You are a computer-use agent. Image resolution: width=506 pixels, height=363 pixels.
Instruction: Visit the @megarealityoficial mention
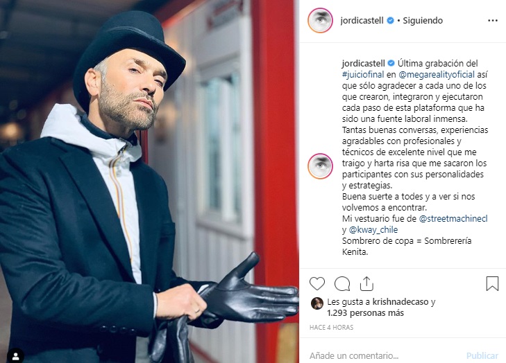click(x=437, y=74)
